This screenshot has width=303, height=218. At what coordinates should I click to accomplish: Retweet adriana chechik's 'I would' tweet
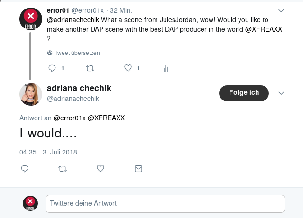pos(62,168)
